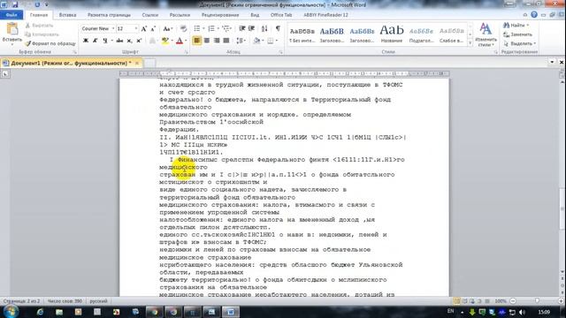Open Paragraph dialog launcher in Абзац group

[x=280, y=53]
